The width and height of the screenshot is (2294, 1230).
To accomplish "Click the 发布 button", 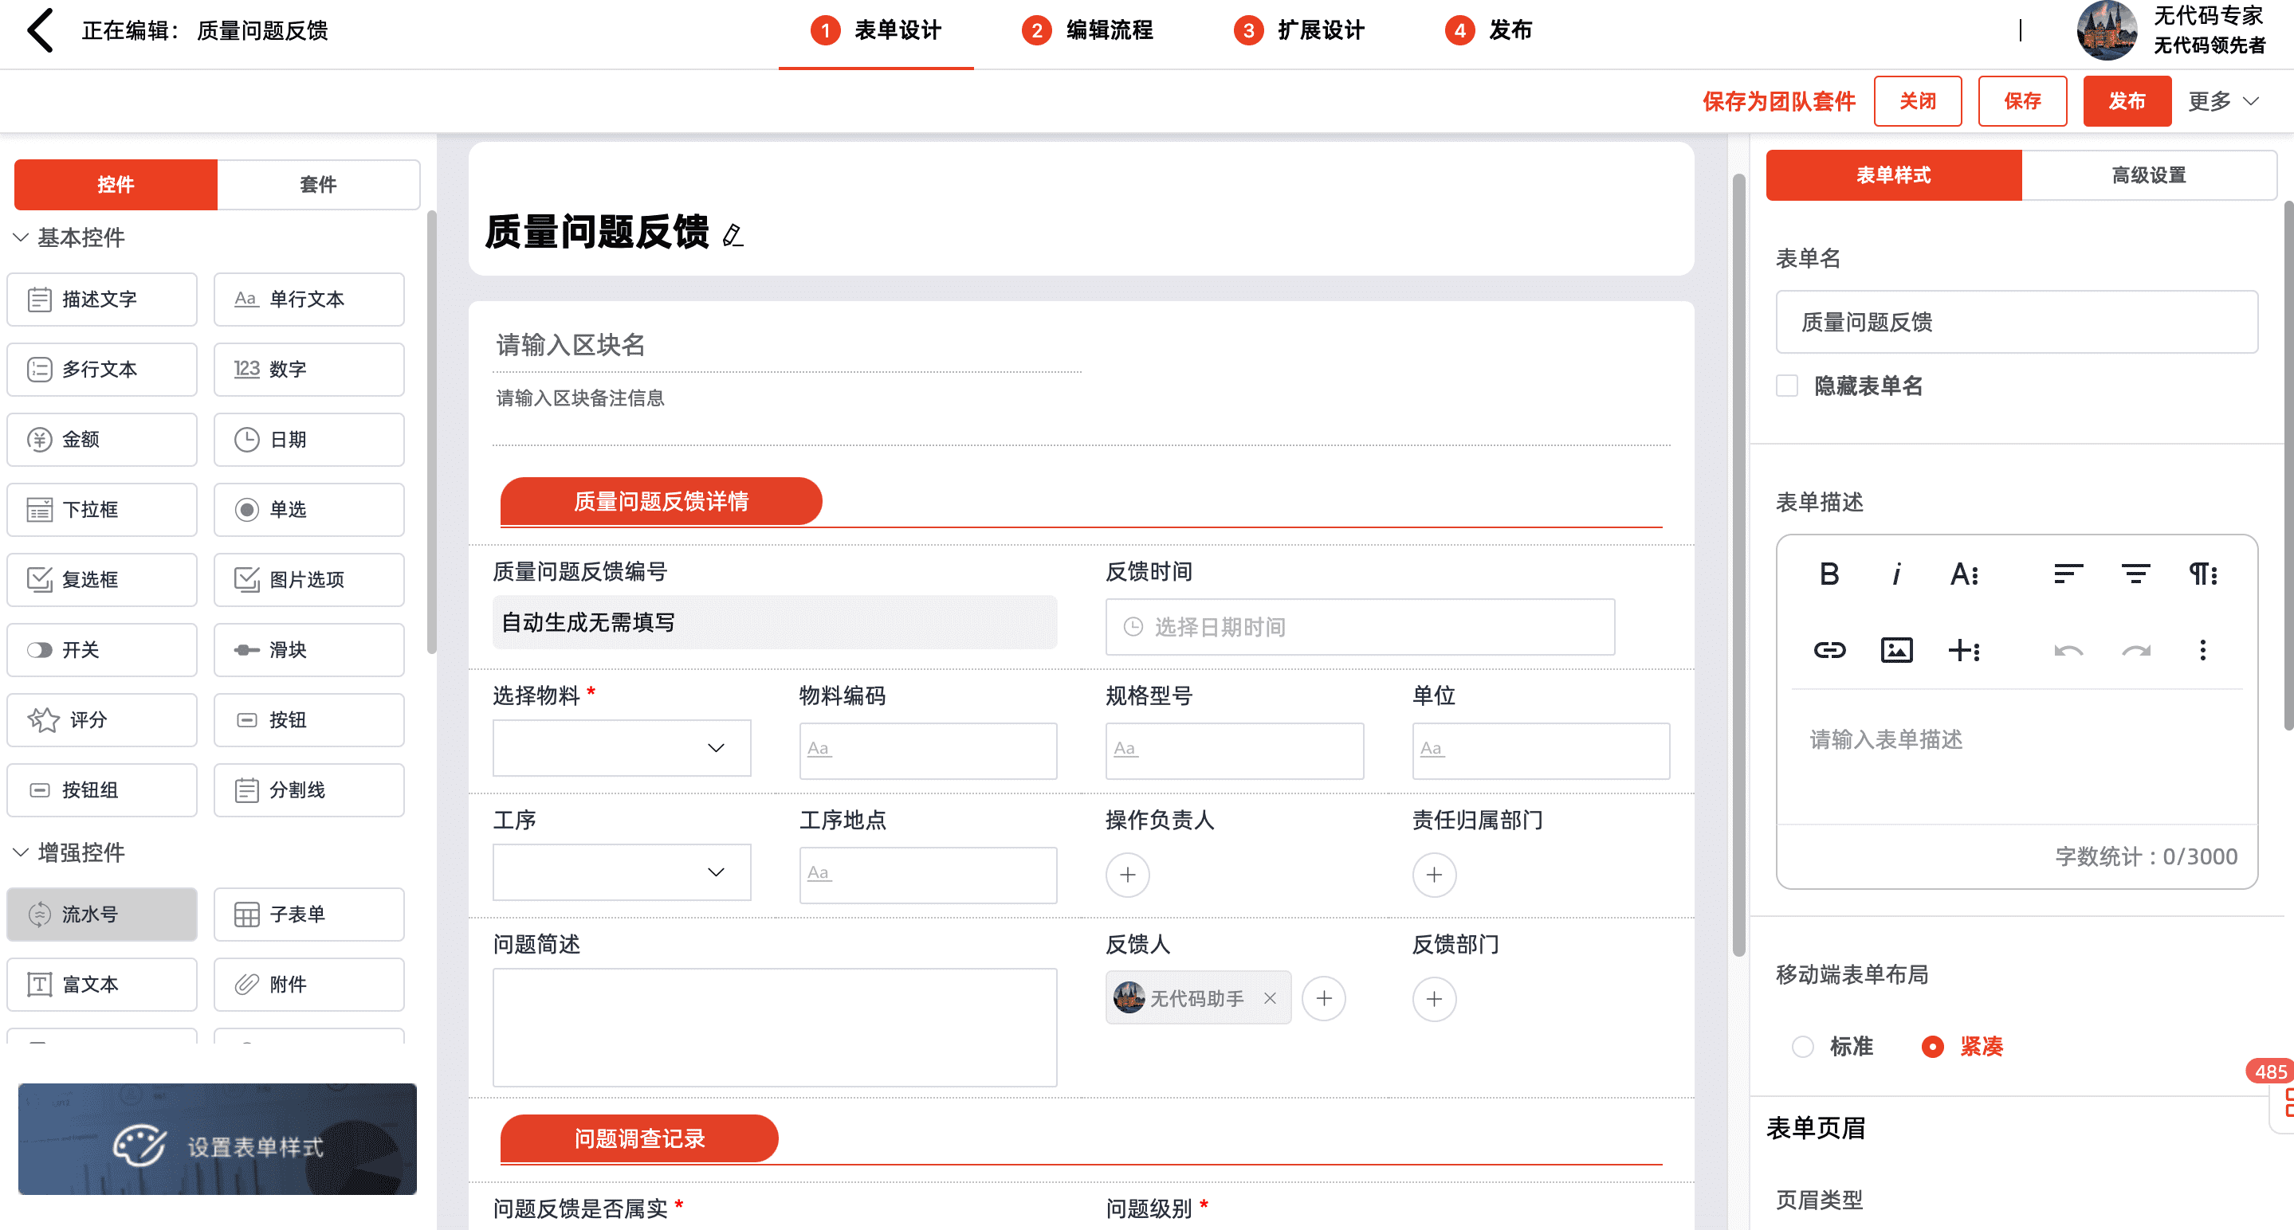I will [2127, 101].
